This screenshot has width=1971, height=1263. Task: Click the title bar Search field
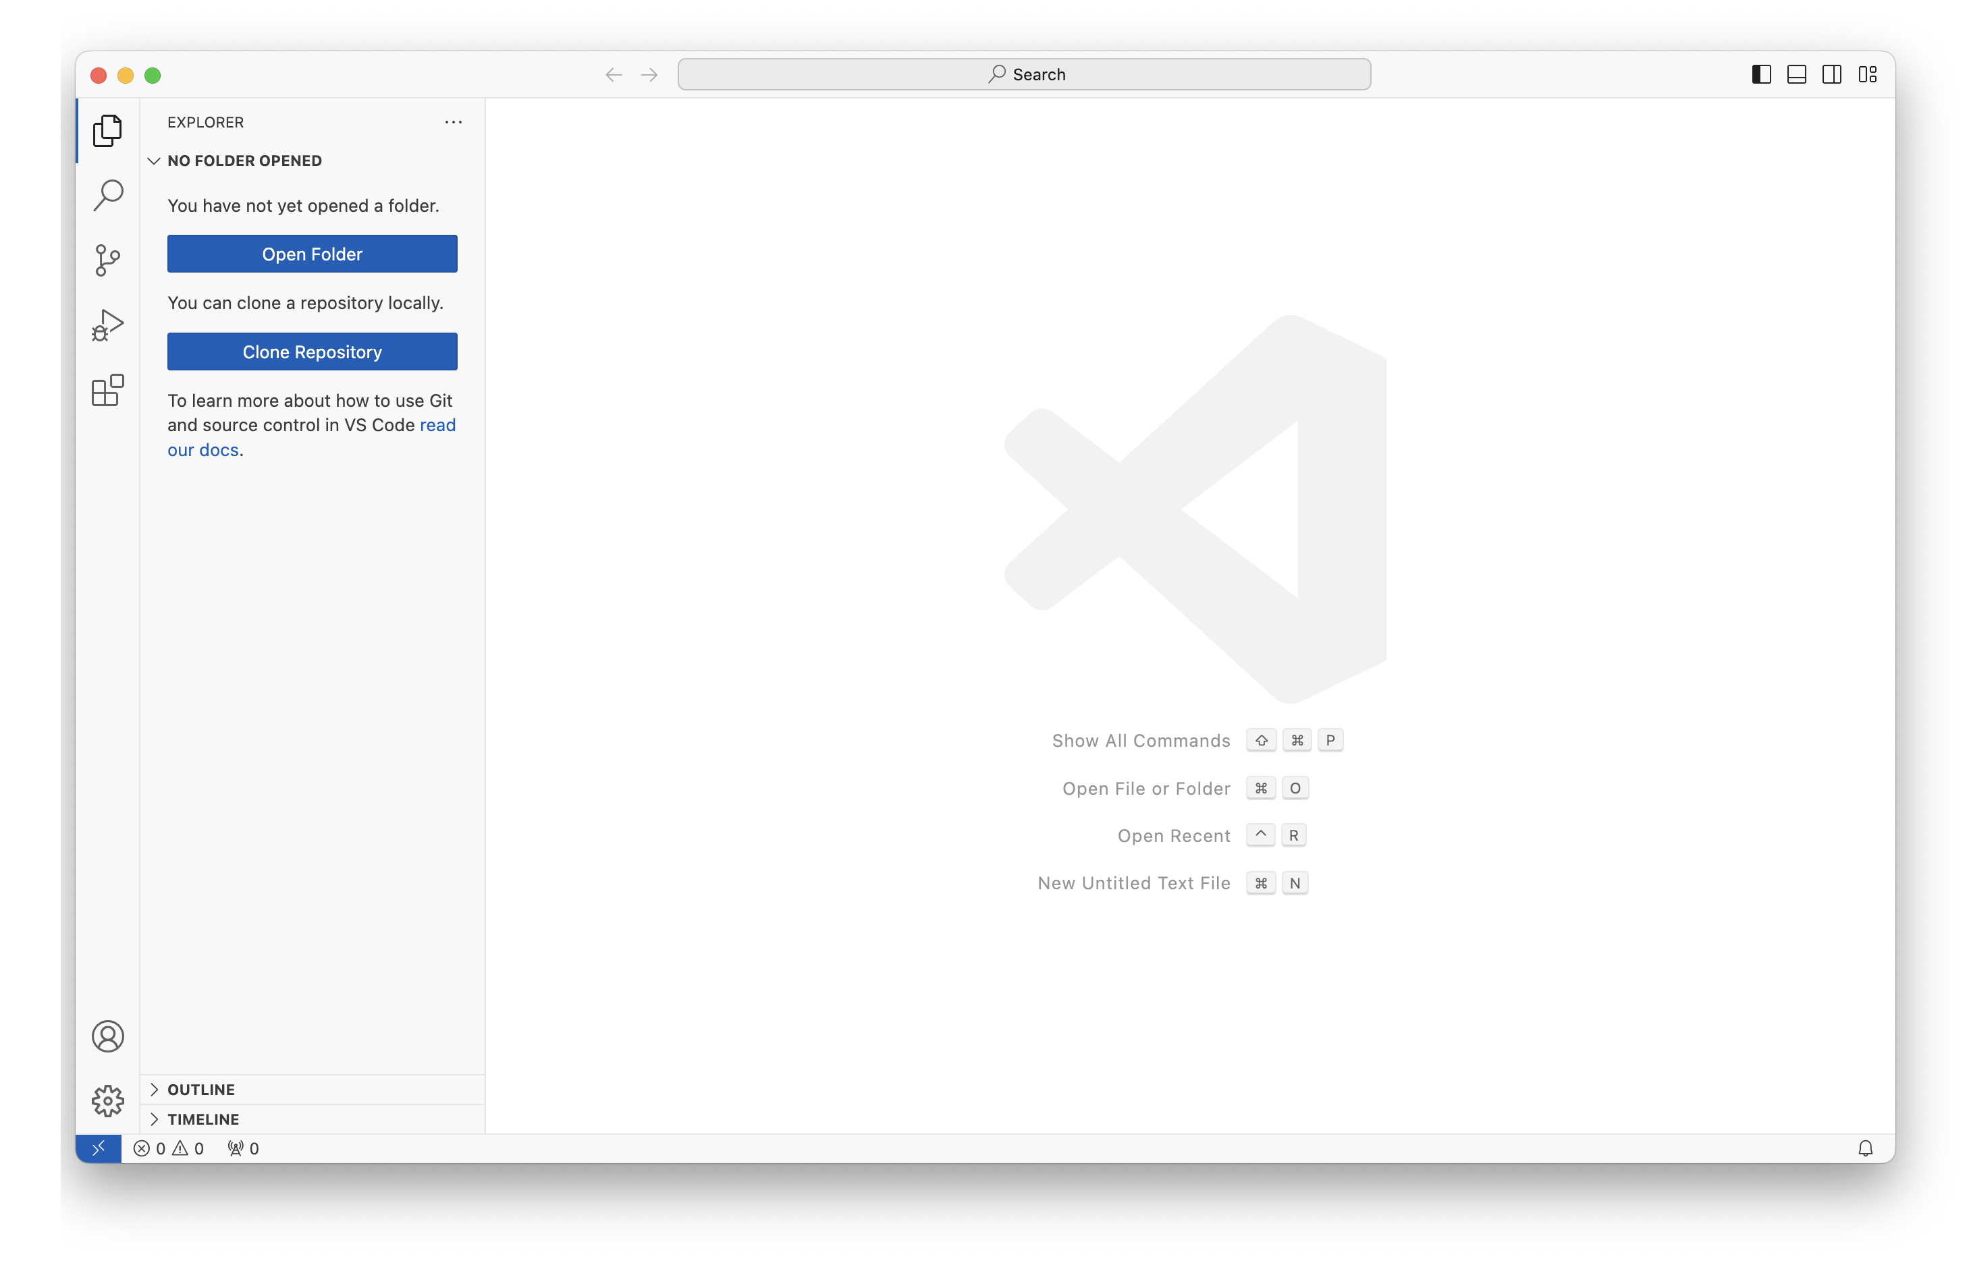pos(1024,75)
